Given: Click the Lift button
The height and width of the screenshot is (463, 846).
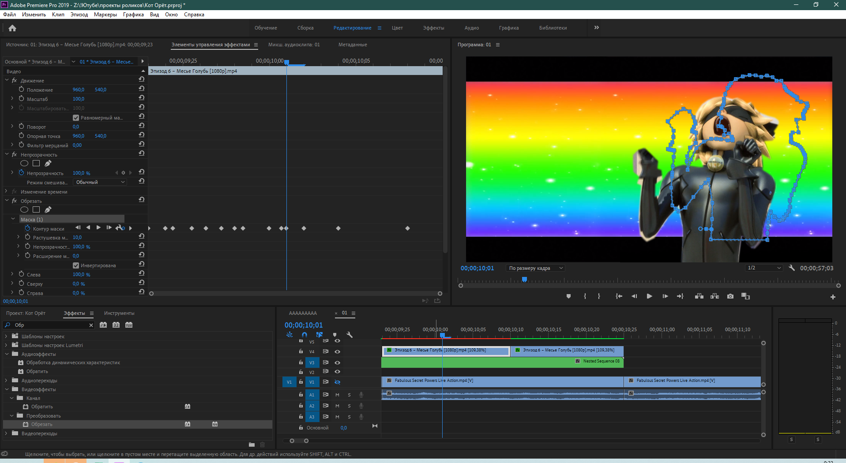Looking at the screenshot, I should pos(699,296).
